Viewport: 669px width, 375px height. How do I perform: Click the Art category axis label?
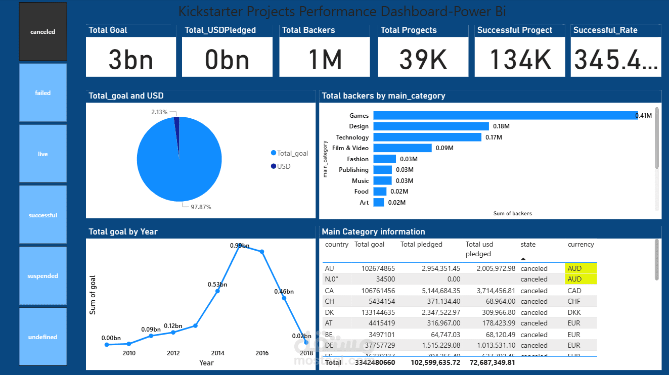[364, 203]
